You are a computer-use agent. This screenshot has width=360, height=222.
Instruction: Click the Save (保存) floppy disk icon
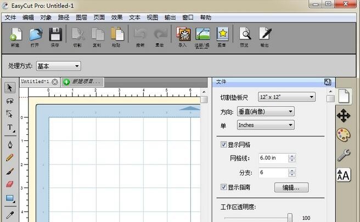[x=55, y=35]
